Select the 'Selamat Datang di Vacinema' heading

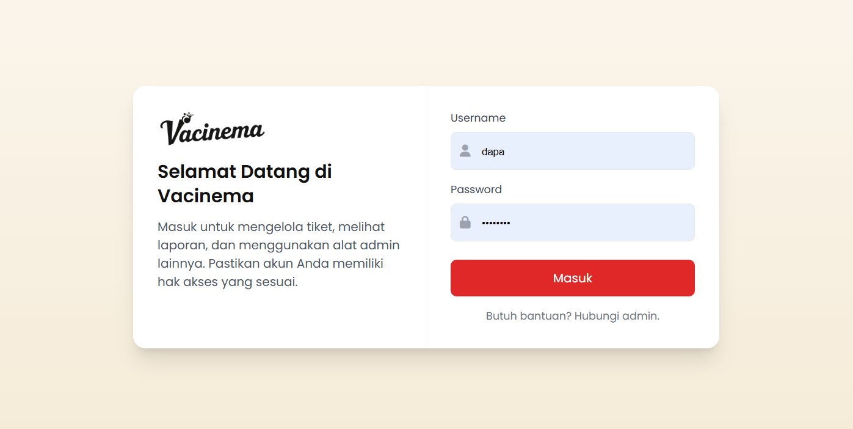click(x=244, y=183)
